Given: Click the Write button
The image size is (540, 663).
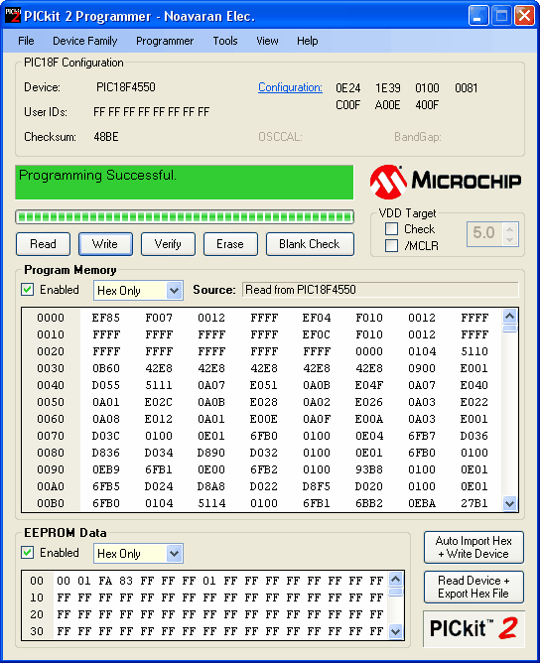Looking at the screenshot, I should click(x=105, y=244).
